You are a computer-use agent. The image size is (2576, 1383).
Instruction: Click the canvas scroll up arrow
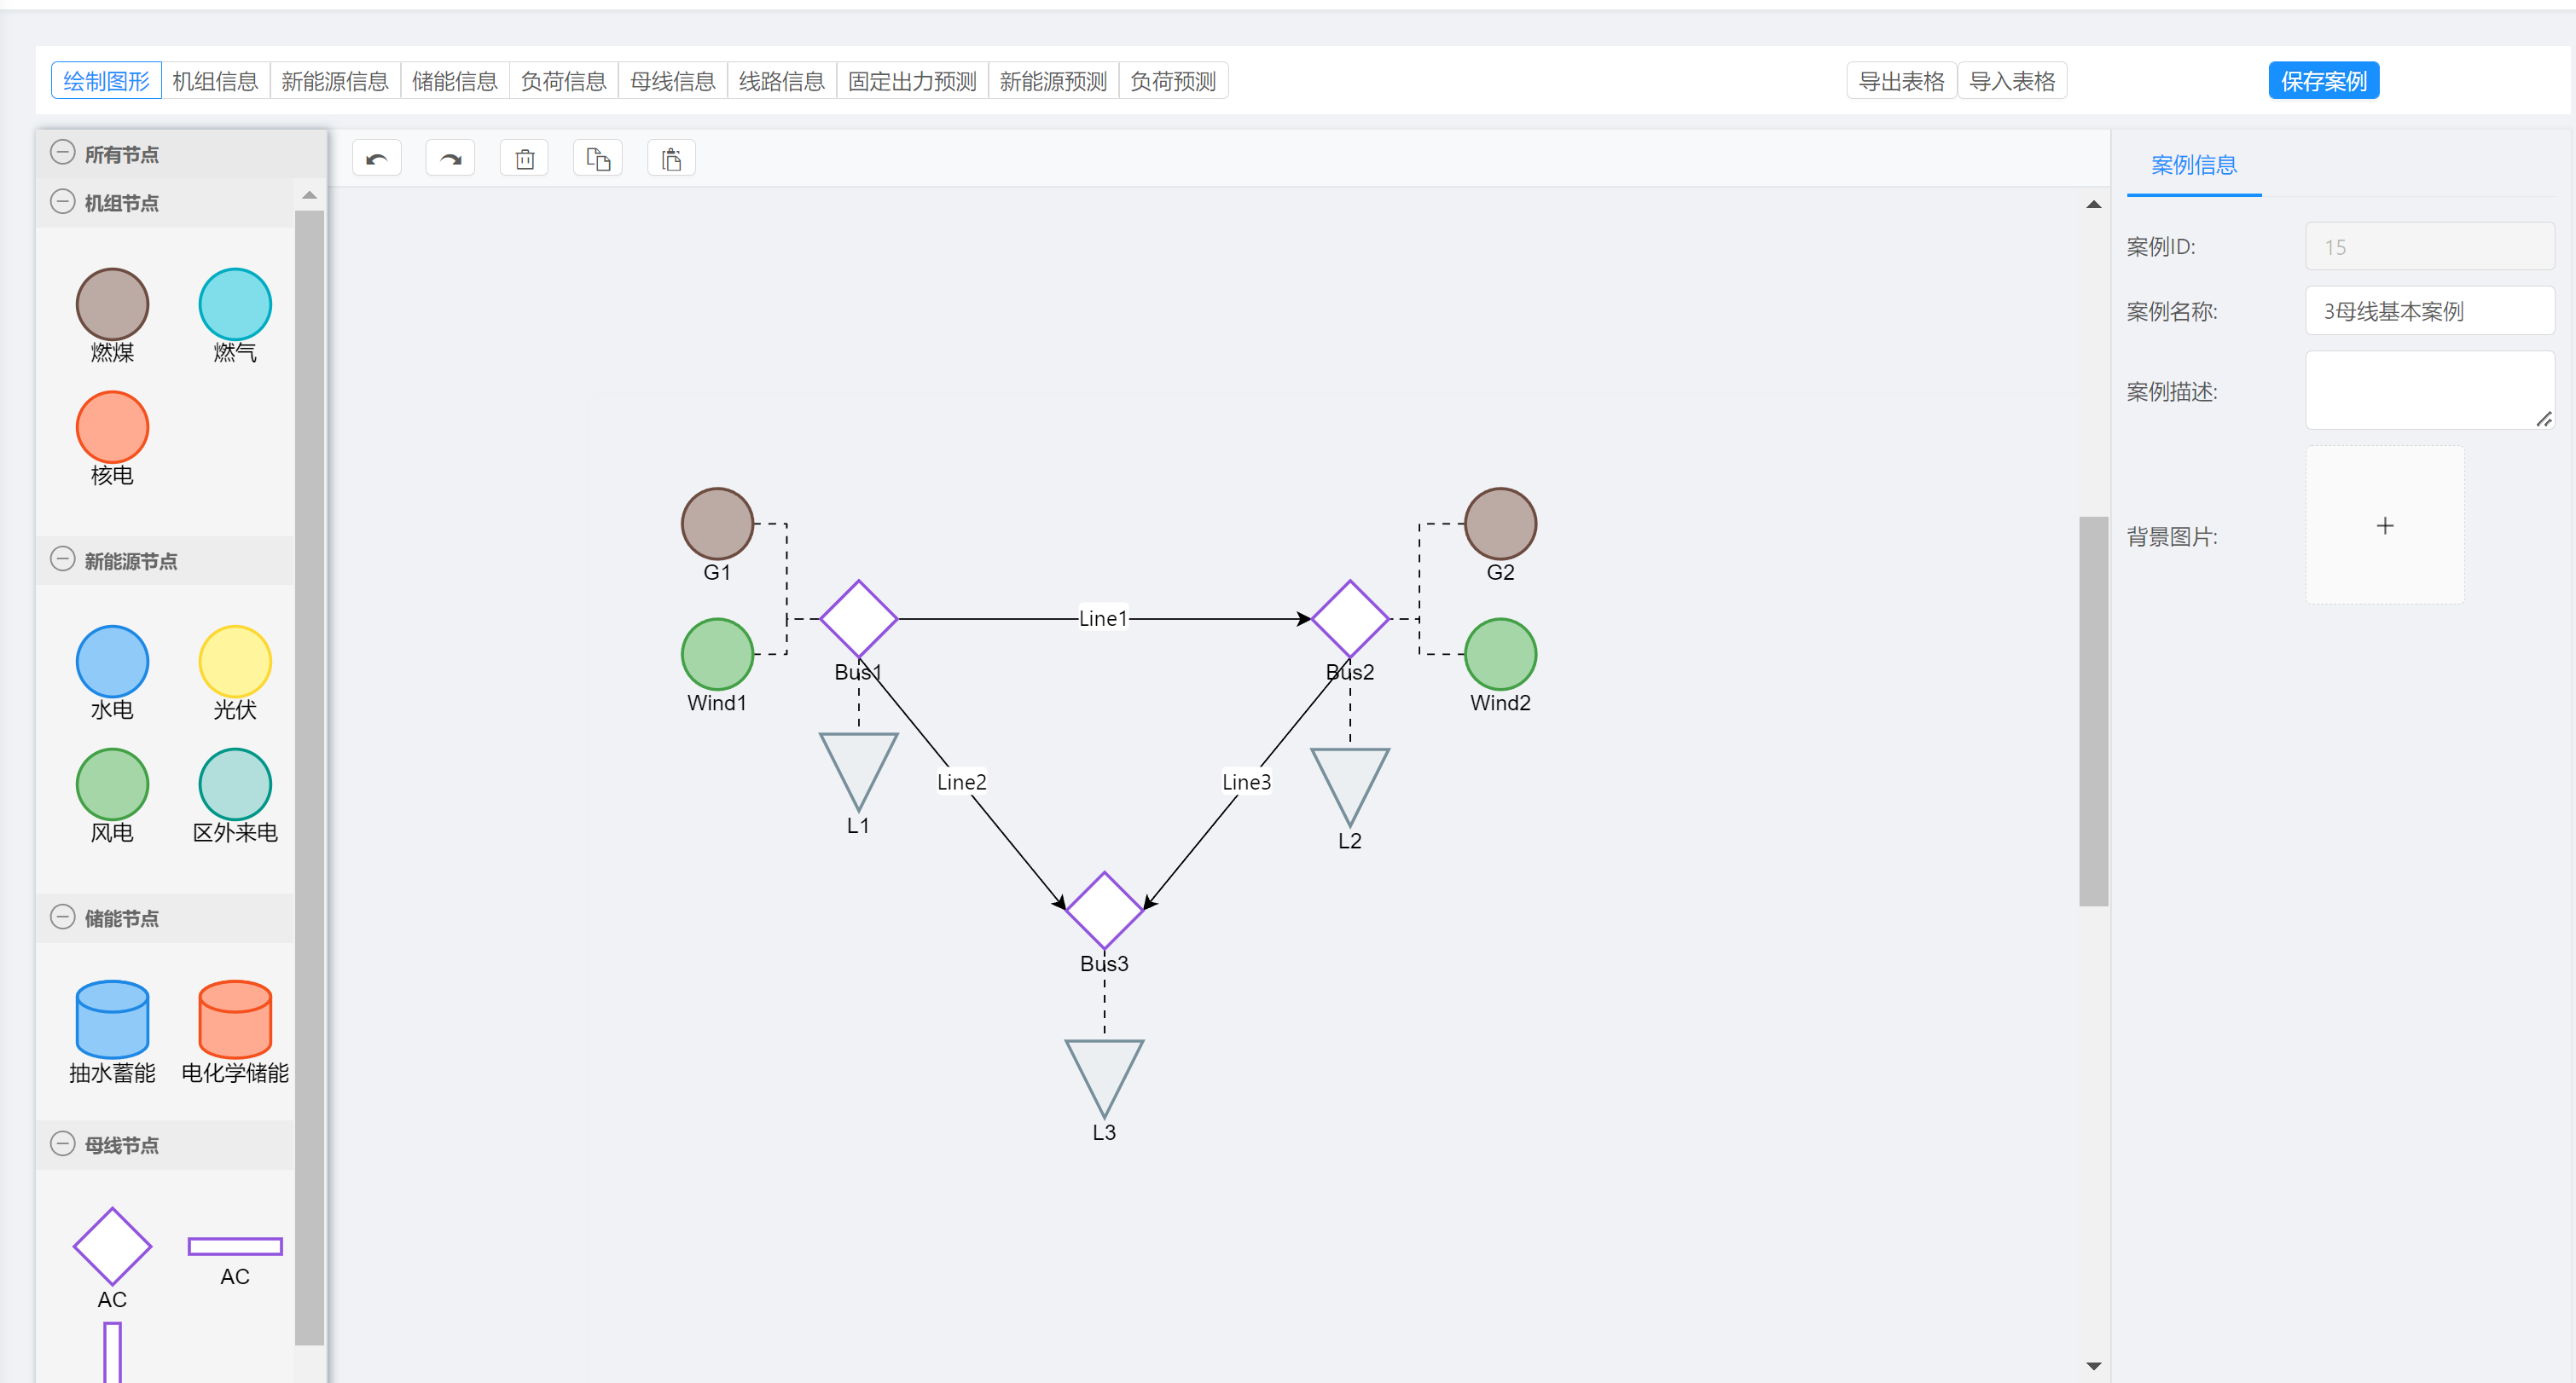[2093, 205]
